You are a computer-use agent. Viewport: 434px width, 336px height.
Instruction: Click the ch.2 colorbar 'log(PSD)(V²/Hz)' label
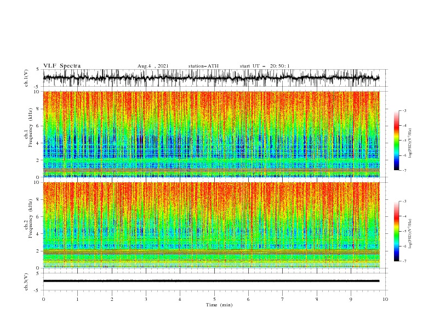[x=410, y=233]
